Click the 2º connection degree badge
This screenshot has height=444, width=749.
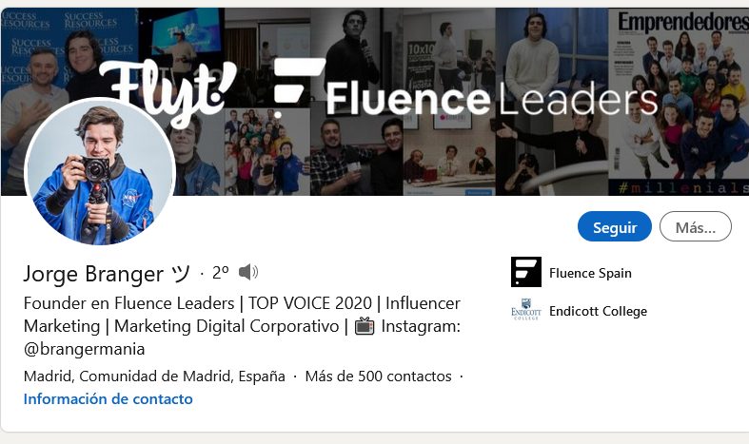point(220,274)
